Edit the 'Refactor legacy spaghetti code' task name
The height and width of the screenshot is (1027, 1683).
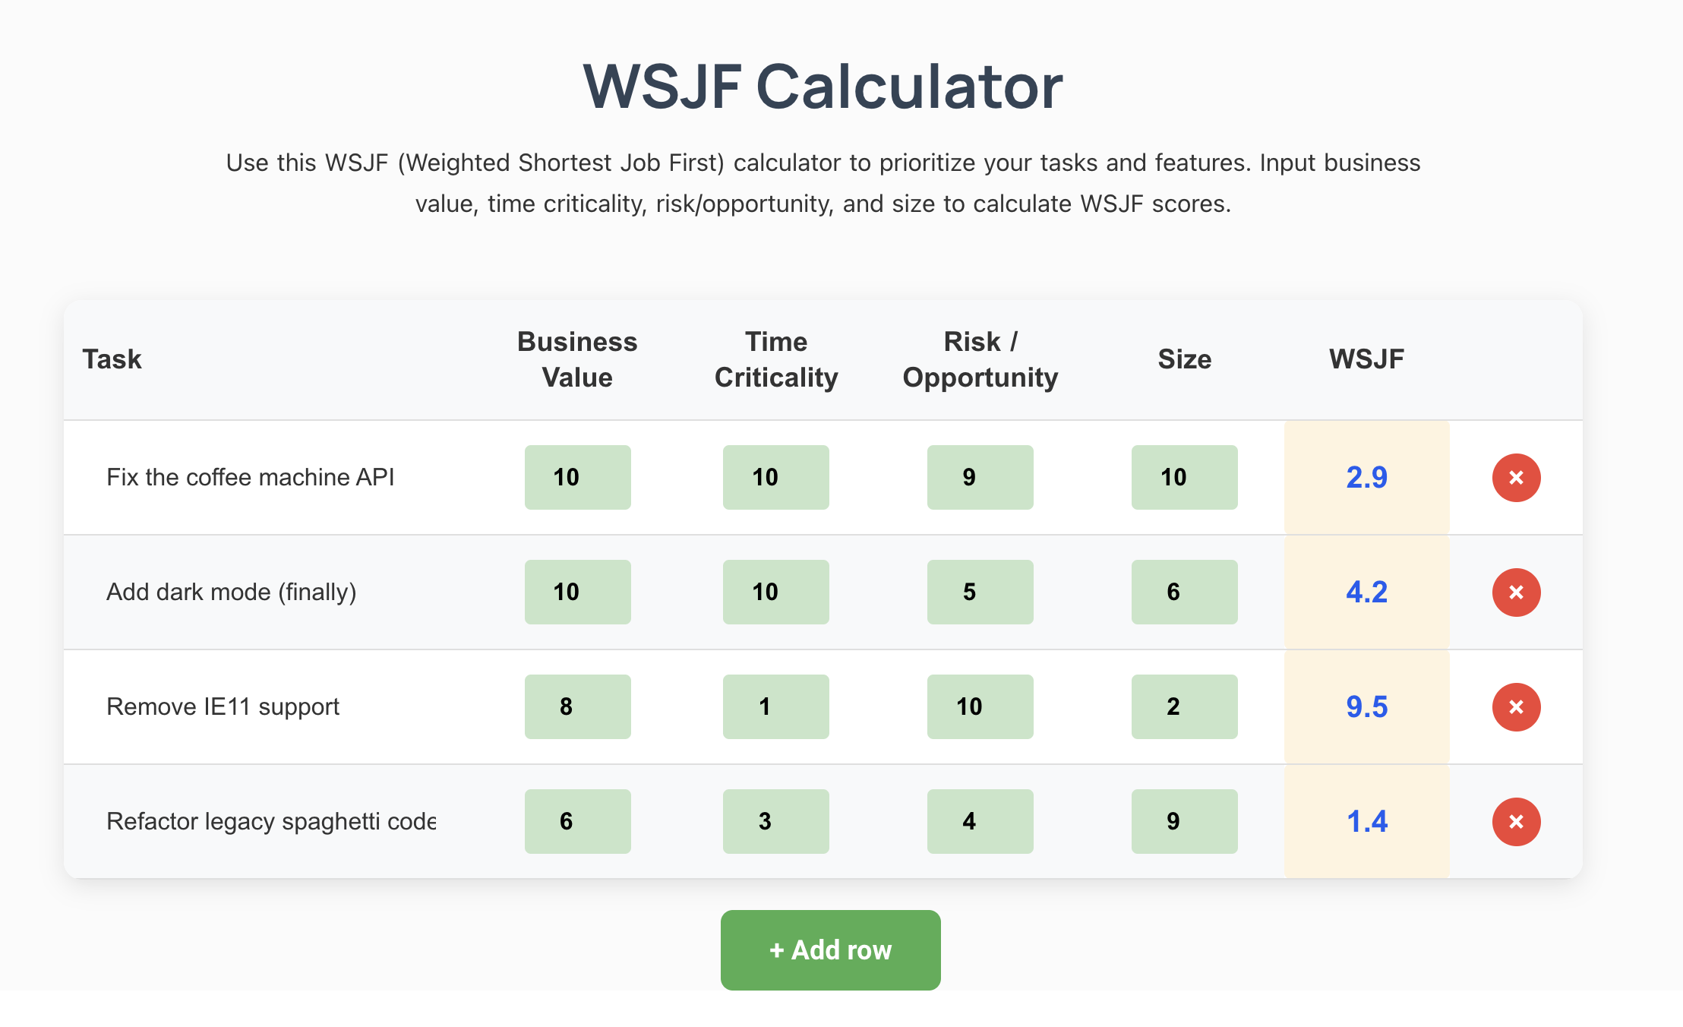click(270, 821)
